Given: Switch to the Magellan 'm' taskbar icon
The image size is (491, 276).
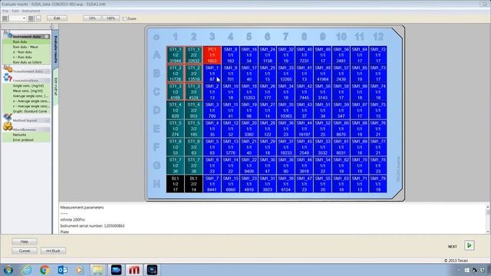Looking at the screenshot, I should 134,270.
